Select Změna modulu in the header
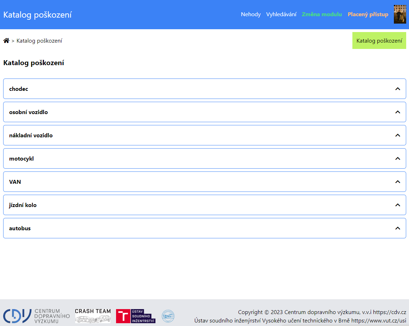409x326 pixels. (x=322, y=14)
